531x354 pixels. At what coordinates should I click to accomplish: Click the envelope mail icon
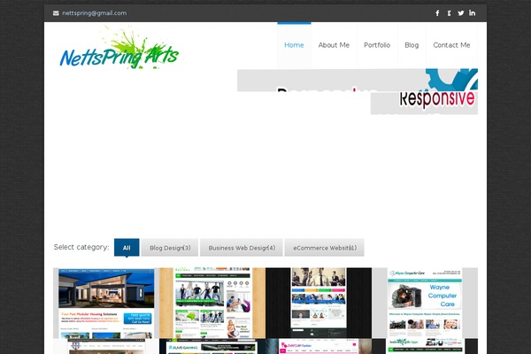click(56, 13)
